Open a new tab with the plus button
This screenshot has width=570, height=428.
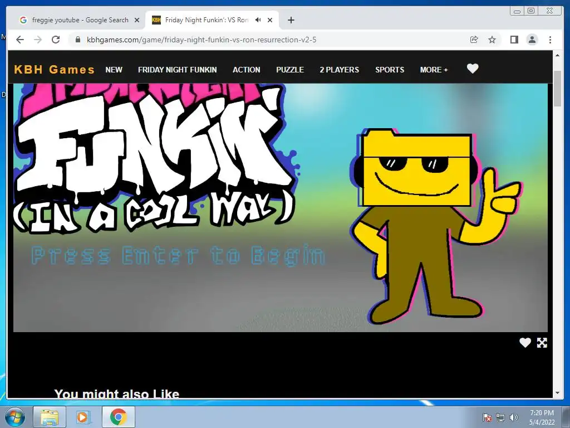point(291,20)
